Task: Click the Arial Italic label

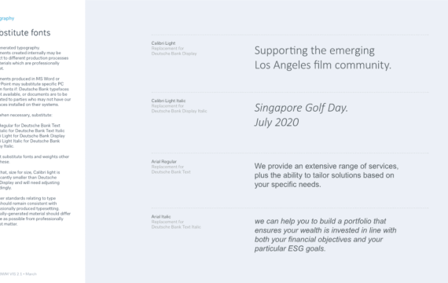Action: (x=161, y=217)
